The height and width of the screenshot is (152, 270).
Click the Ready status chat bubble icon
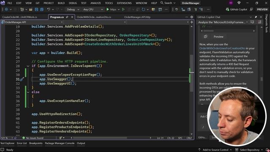[2, 149]
